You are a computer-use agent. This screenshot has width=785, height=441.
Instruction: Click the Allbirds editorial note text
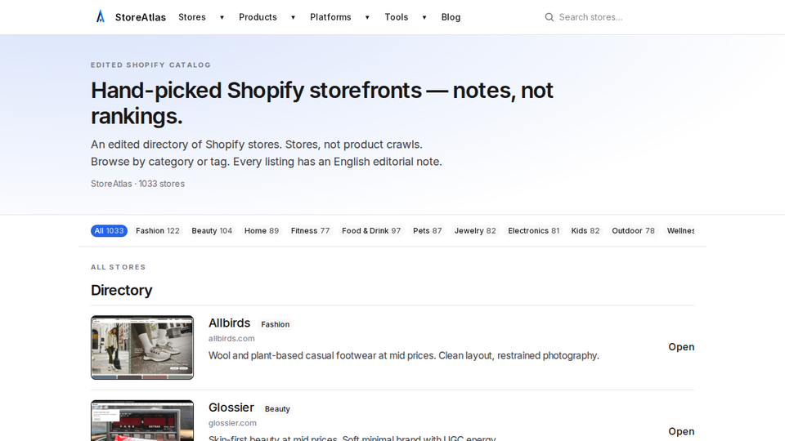(x=403, y=355)
